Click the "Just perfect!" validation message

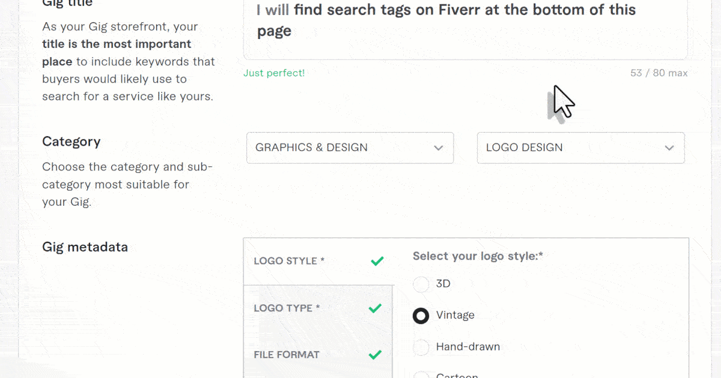pyautogui.click(x=274, y=73)
